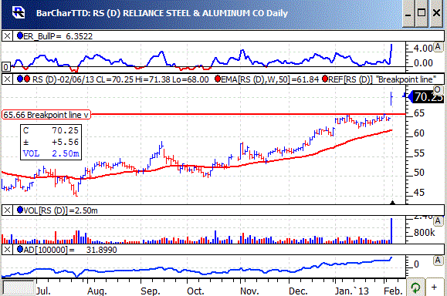Click the Nov. date axis label

click(249, 291)
